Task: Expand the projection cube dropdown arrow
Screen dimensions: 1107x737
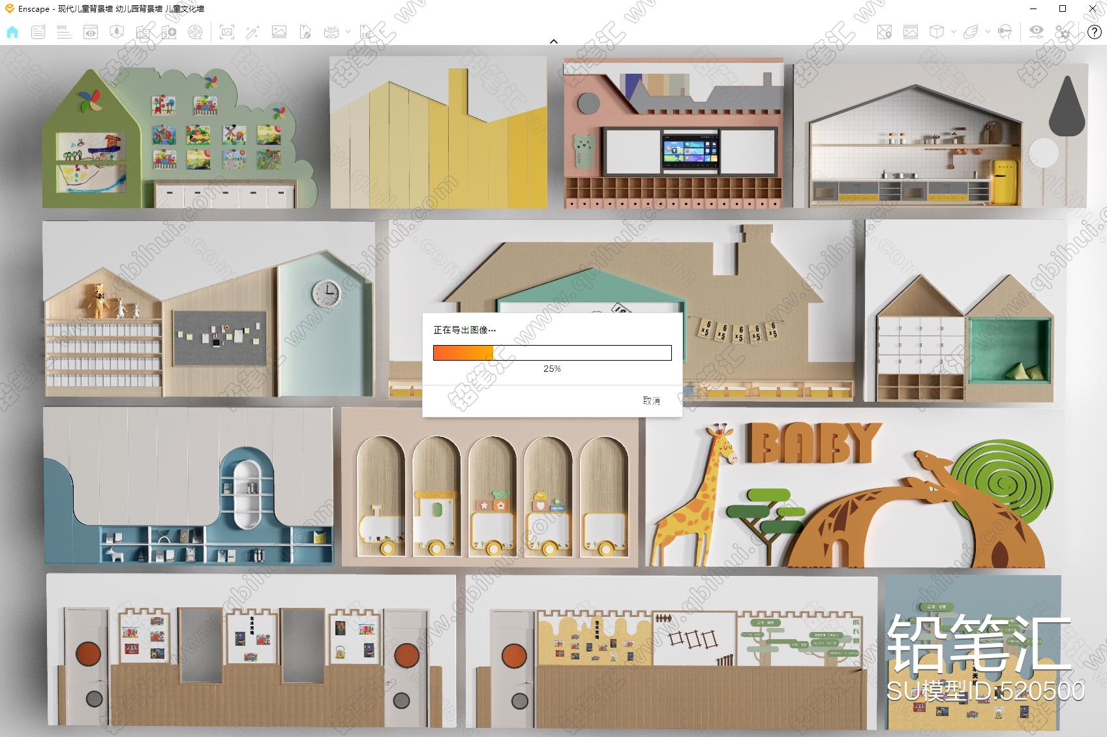Action: [x=953, y=32]
